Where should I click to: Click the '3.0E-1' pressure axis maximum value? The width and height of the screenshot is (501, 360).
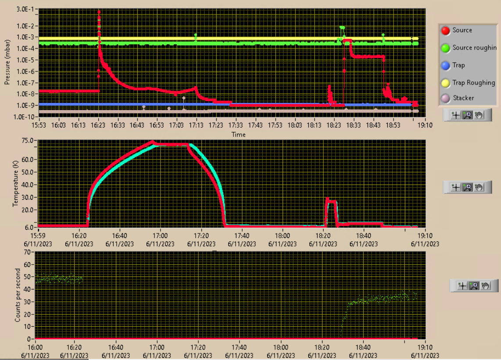tap(25, 9)
